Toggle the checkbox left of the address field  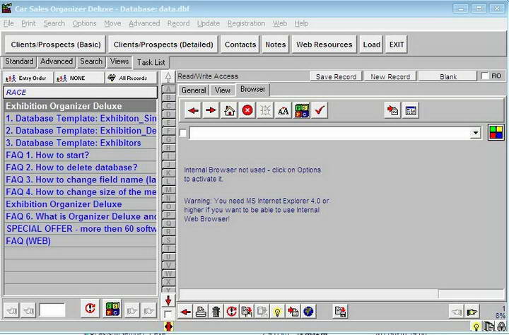pos(183,133)
